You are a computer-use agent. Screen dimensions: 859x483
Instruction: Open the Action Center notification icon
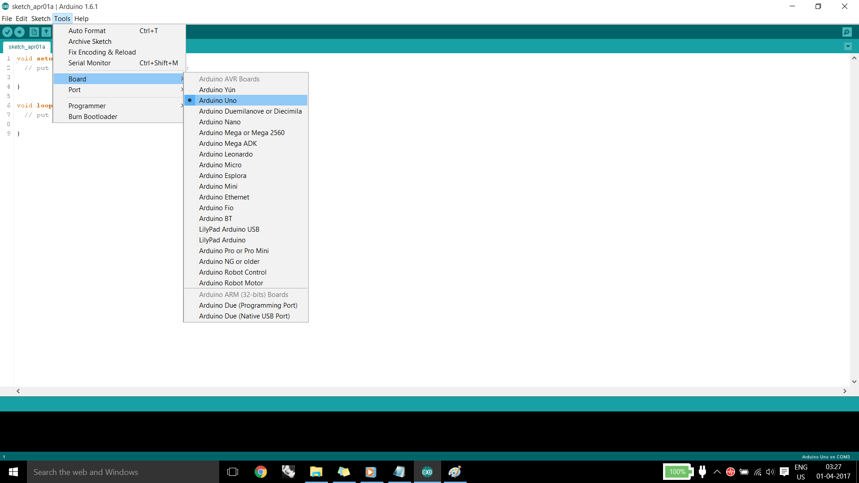coord(784,472)
